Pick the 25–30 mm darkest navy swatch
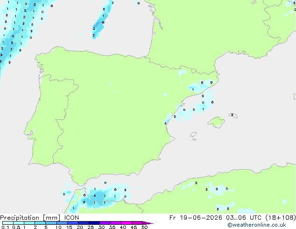 point(94,223)
